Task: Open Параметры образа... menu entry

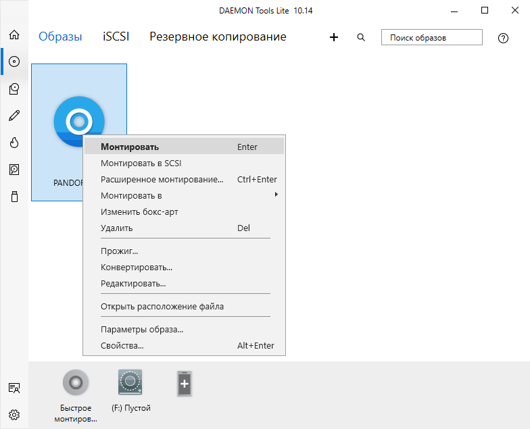Action: (184, 330)
